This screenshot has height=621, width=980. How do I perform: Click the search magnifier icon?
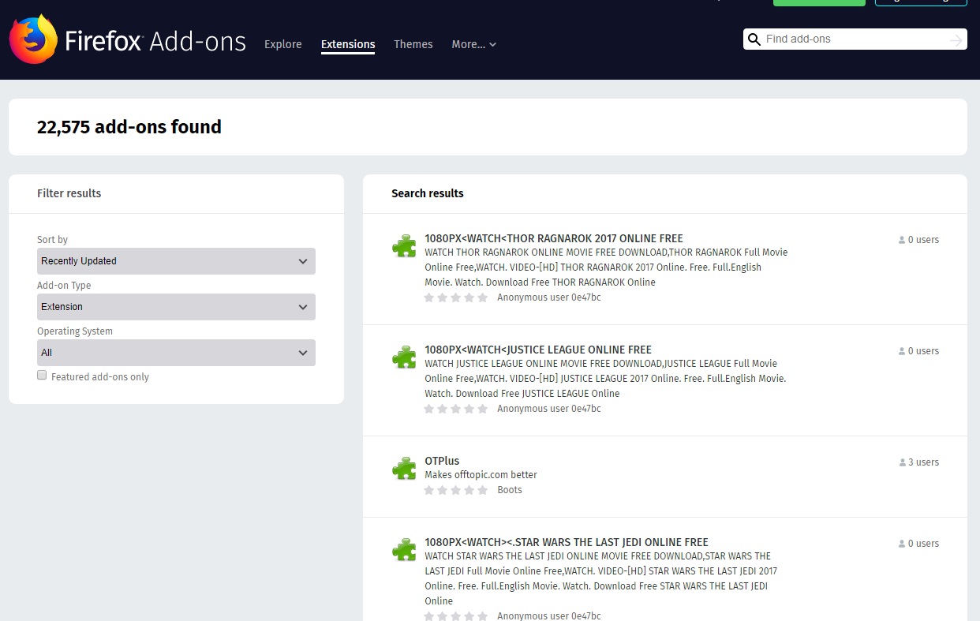(x=754, y=39)
